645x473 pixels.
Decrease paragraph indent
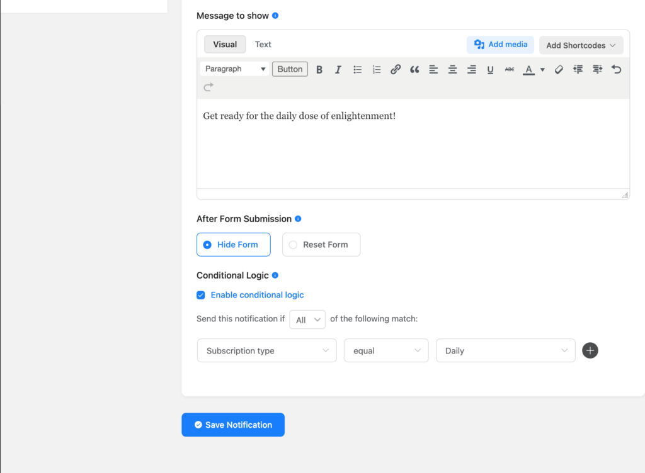click(x=578, y=69)
